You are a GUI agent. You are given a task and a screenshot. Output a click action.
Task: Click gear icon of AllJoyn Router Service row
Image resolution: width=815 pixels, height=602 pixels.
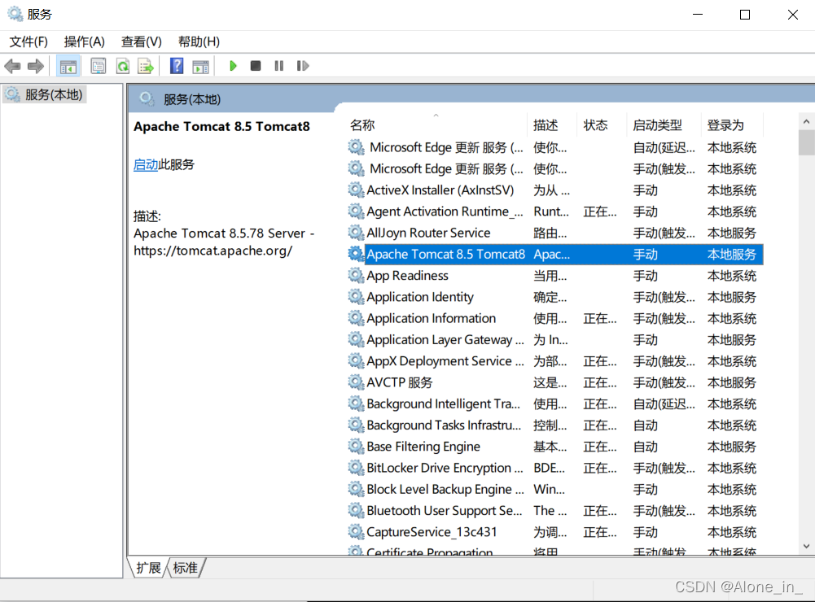coord(356,233)
